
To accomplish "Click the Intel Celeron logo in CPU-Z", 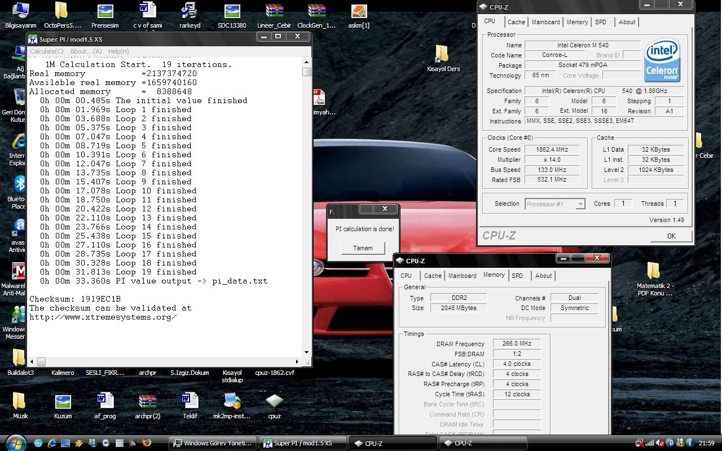I will tap(663, 60).
